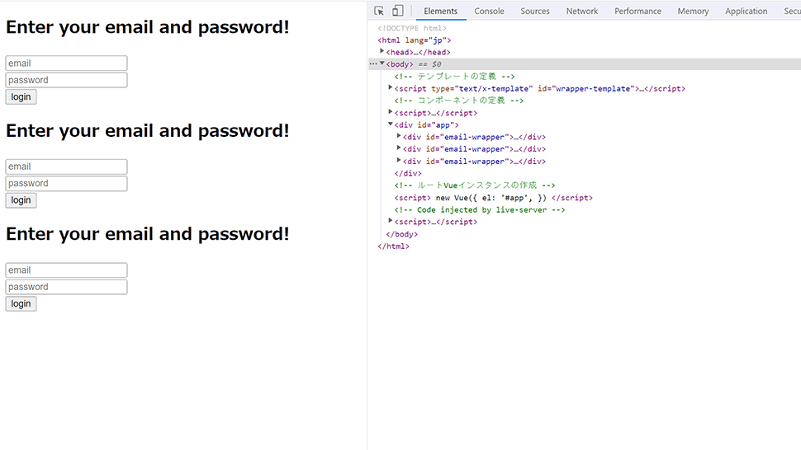The image size is (801, 450).
Task: Expand the second email-wrapper div
Action: pos(399,148)
